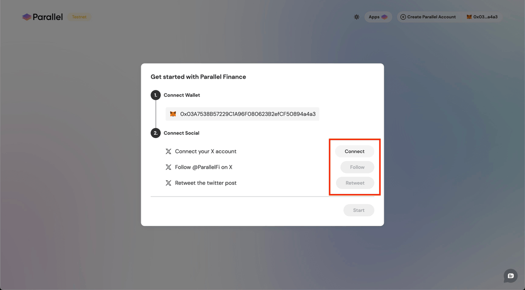The image size is (525, 290).
Task: Click the Follow button for @ParallelFi
Action: 357,167
